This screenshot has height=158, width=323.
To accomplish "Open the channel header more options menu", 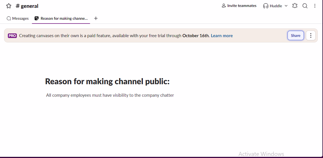I will point(315,6).
